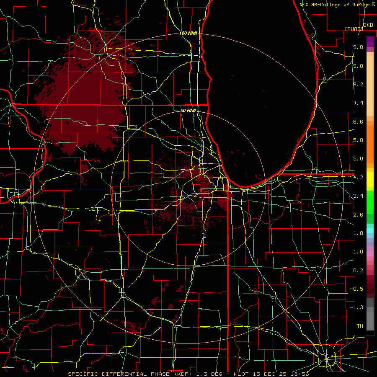Select the 6.6 scale value
Viewport: 377px width, 377px height.
358,121
